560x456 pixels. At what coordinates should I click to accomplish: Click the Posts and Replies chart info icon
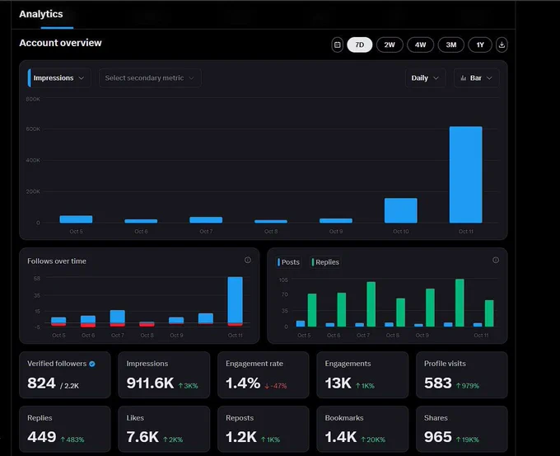(x=496, y=260)
